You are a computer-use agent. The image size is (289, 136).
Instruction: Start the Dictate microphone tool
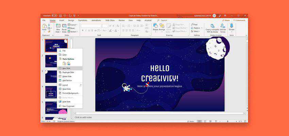[232, 27]
